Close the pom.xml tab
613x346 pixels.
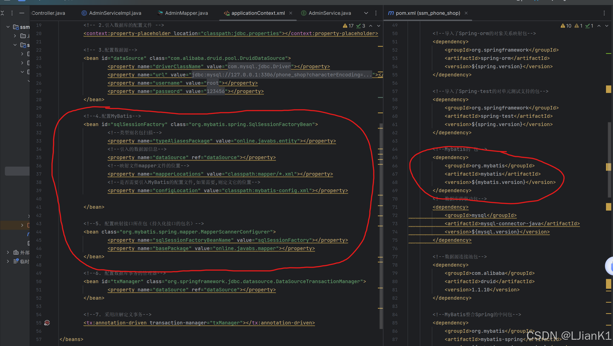point(466,13)
